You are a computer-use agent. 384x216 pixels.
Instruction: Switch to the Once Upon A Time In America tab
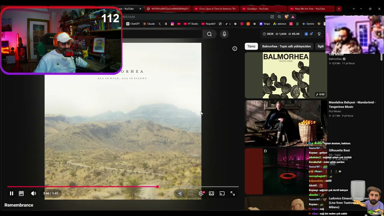[x=215, y=9]
